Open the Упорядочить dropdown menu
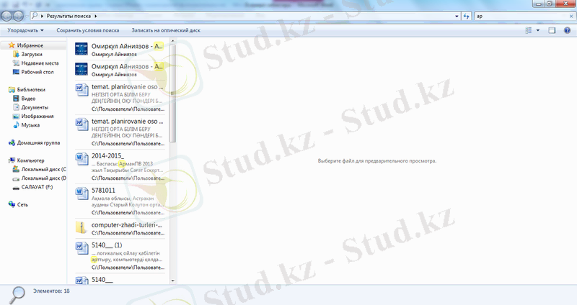This screenshot has height=305, width=577. click(25, 31)
